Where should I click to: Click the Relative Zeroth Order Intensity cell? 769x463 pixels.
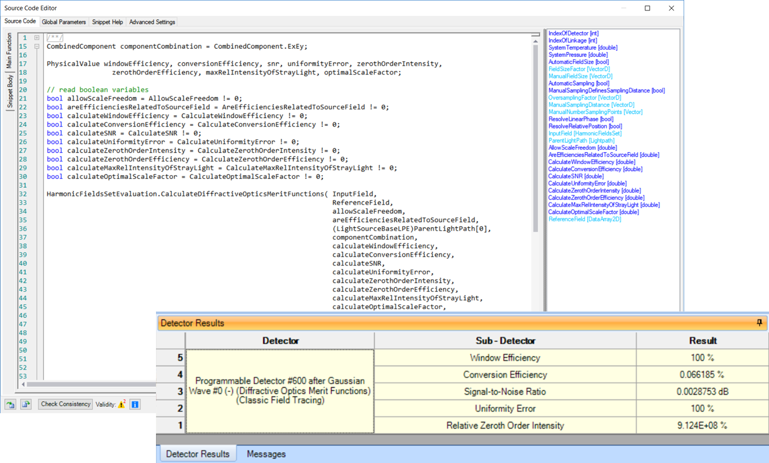click(505, 425)
